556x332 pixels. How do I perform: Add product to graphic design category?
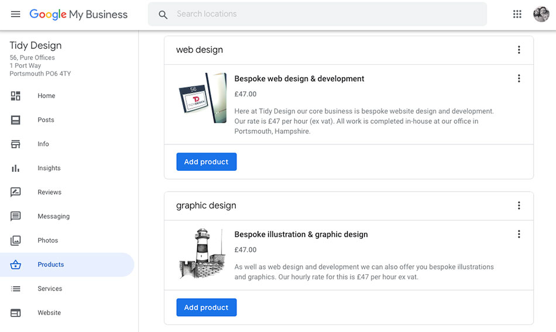[x=207, y=307]
